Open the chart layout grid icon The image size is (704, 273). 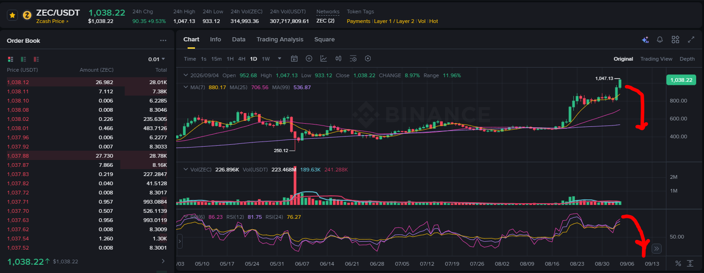coord(675,40)
